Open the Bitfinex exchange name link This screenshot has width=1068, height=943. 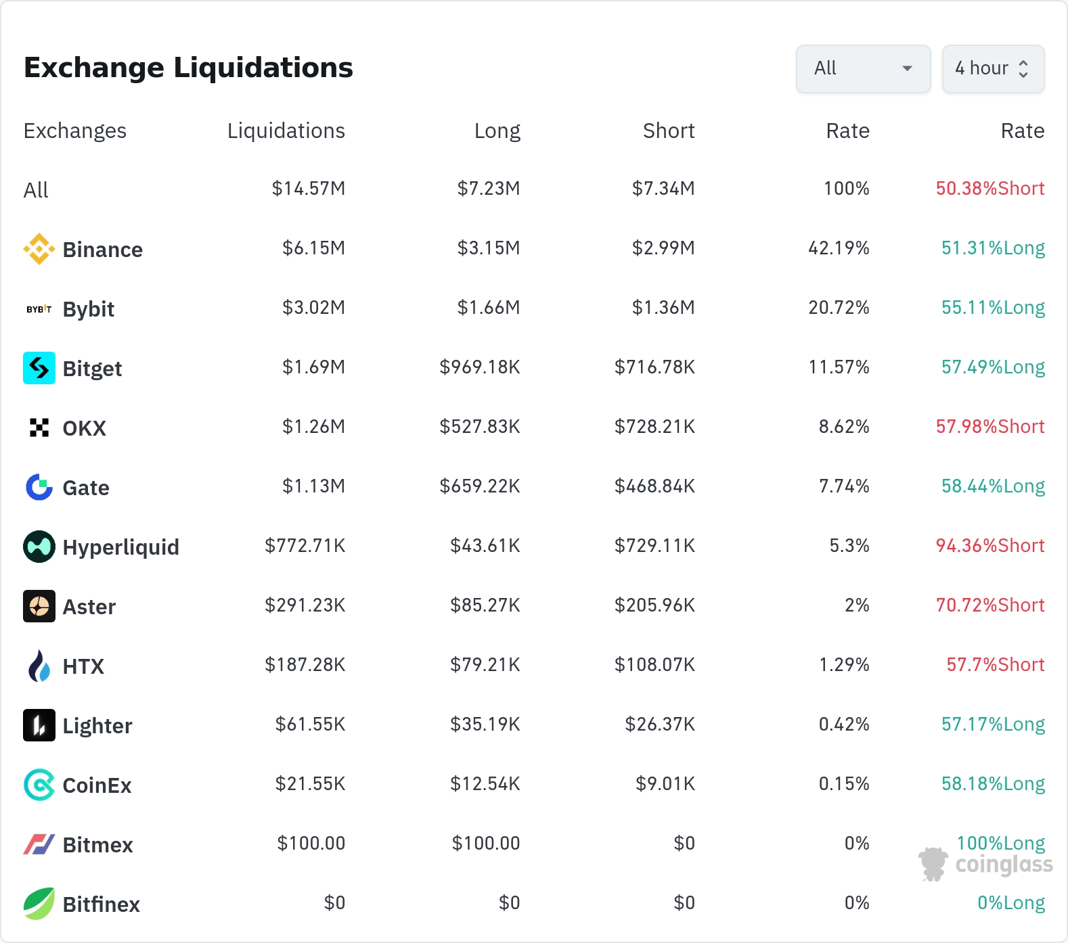coord(101,904)
